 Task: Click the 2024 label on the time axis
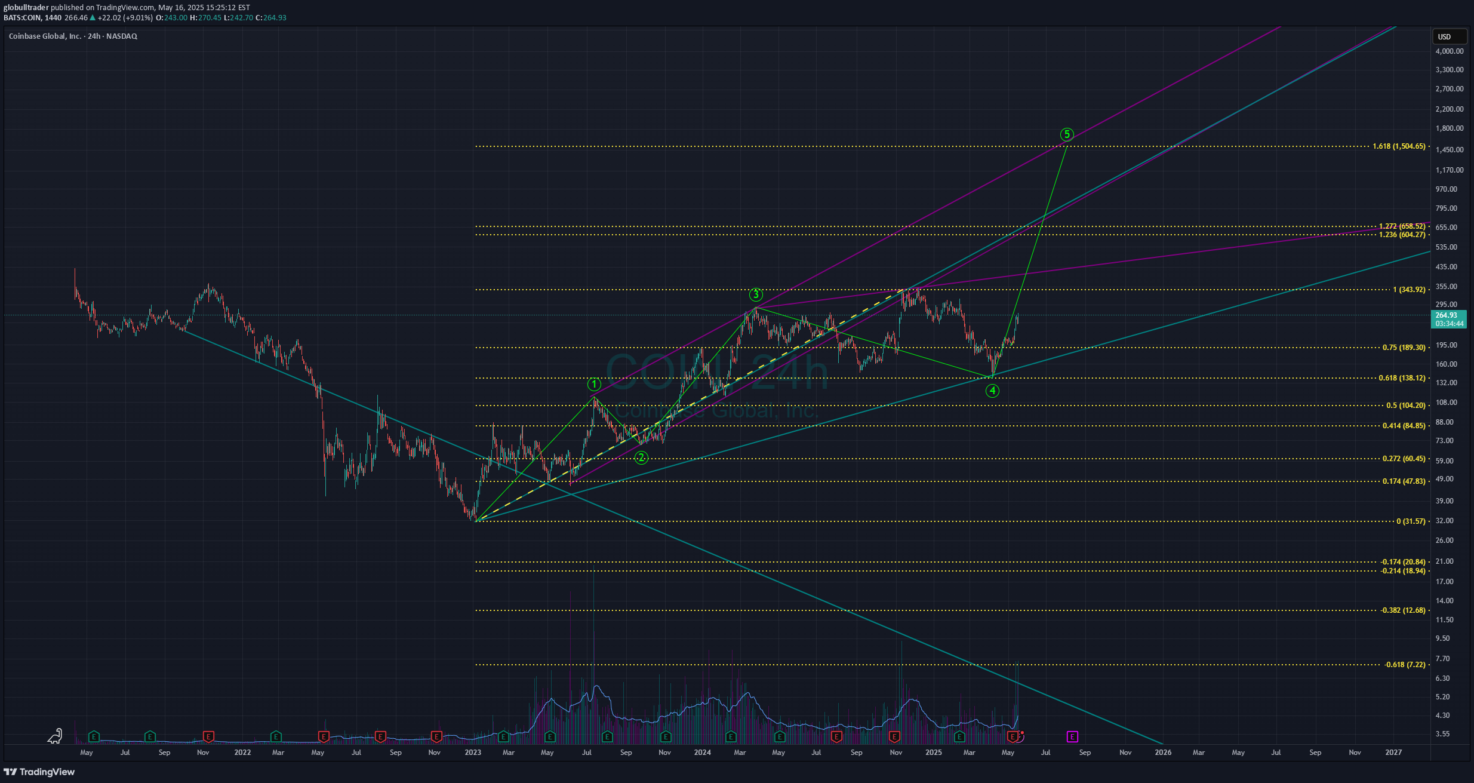[701, 753]
